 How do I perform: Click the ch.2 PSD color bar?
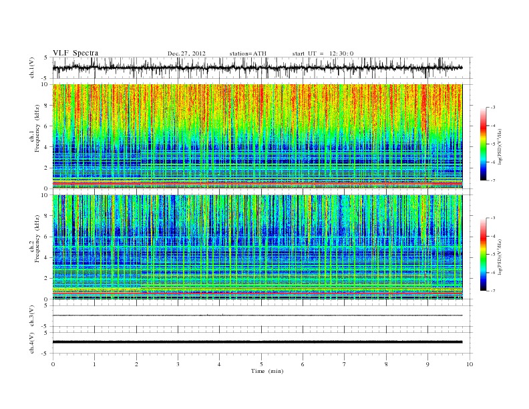coord(483,255)
